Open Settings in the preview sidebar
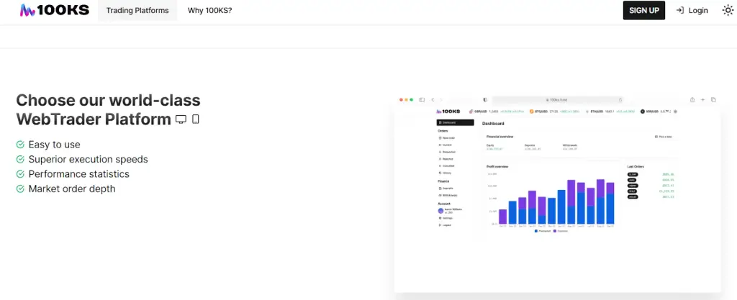Viewport: 737px width, 300px height. click(x=446, y=218)
